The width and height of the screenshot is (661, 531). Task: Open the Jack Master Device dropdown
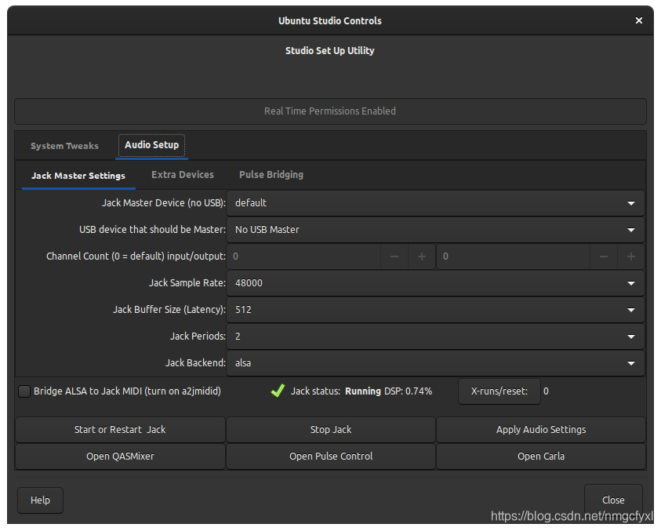435,203
